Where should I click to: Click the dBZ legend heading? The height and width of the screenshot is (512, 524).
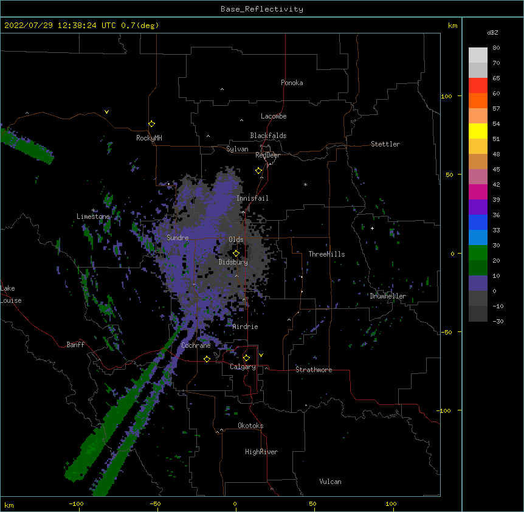[492, 32]
